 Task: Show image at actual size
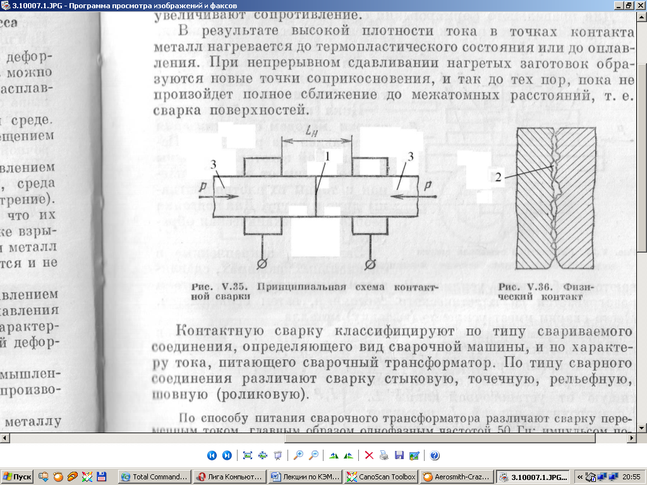[x=263, y=455]
